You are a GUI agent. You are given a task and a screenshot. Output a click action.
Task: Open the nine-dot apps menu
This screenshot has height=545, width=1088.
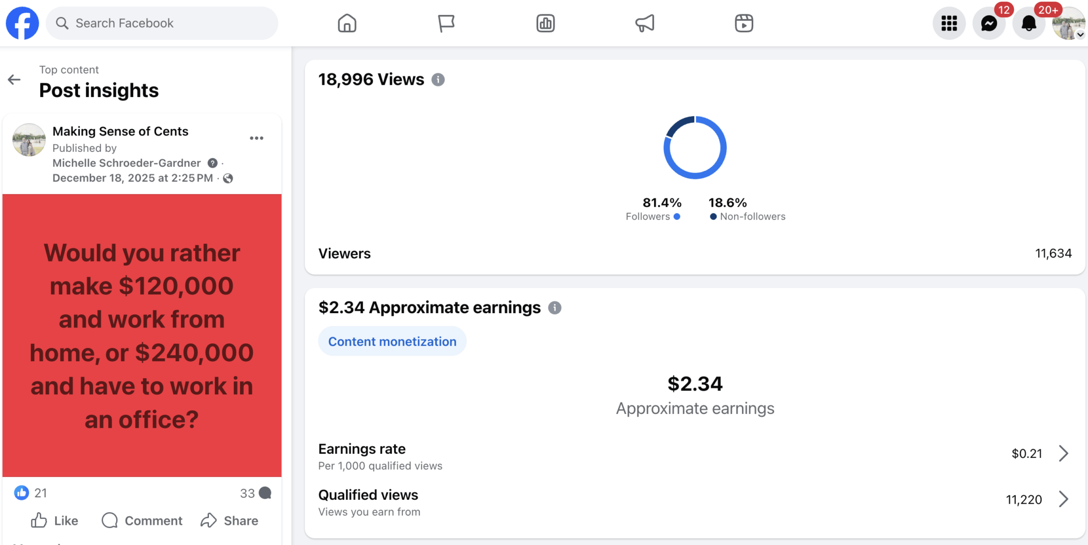coord(949,23)
